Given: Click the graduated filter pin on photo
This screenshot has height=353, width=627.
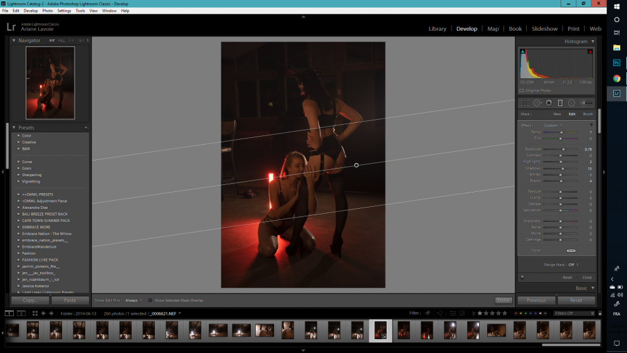Looking at the screenshot, I should tap(356, 165).
